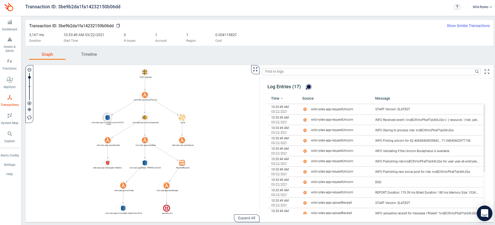Open the INFO Finding unicorn log entry
The height and width of the screenshot is (225, 495).
375,141
